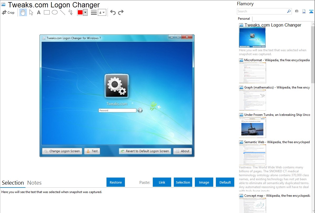Activate the hand pan tool
Image resolution: width=315 pixels, height=213 pixels.
(x=23, y=12)
